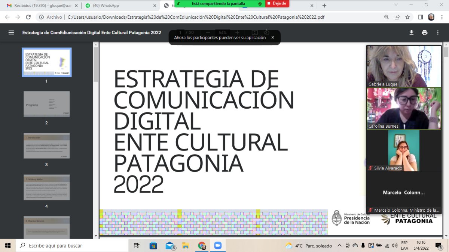Print the PDF document
Screen dimensions: 449x252
coord(424,32)
